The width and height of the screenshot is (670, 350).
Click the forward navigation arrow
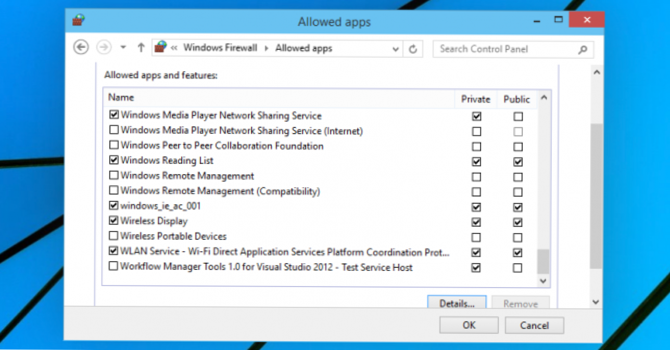104,47
